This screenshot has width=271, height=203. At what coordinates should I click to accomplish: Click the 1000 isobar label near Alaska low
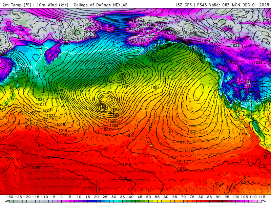[153, 48]
